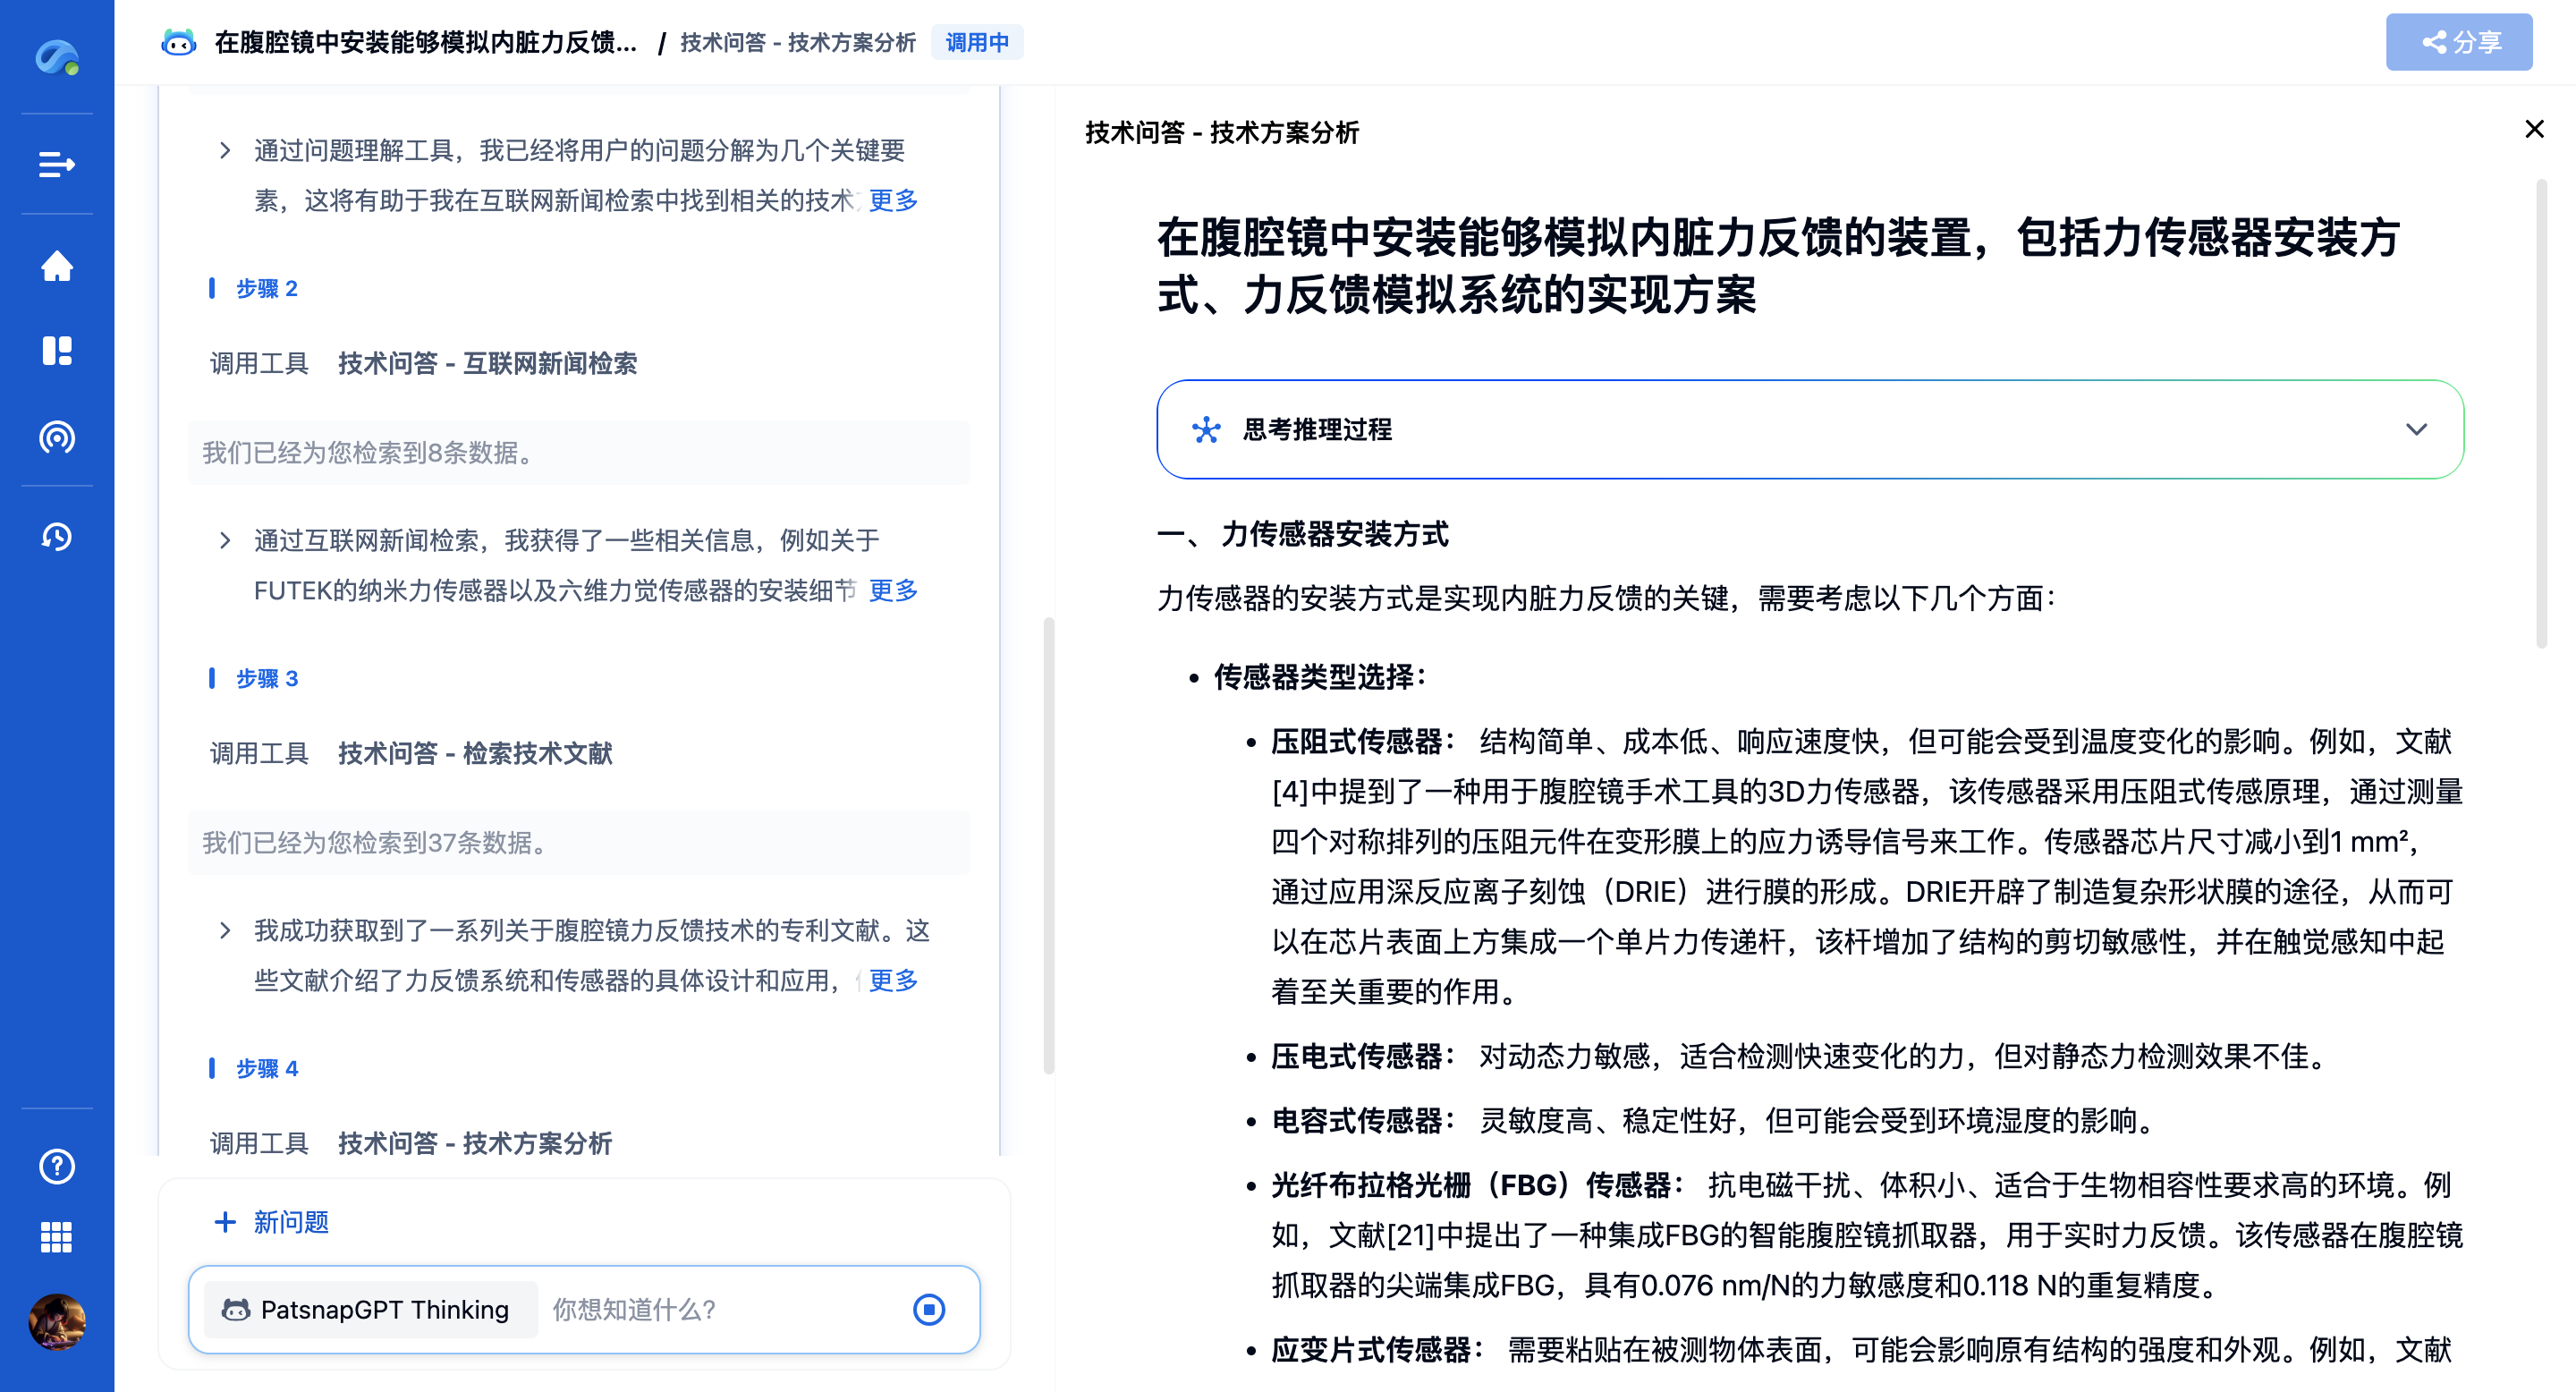This screenshot has width=2576, height=1392.
Task: Click the user avatar thumbnail
Action: (57, 1321)
